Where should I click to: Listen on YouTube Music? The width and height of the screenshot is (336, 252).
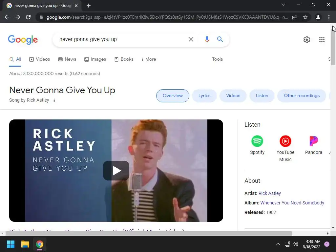click(x=285, y=149)
